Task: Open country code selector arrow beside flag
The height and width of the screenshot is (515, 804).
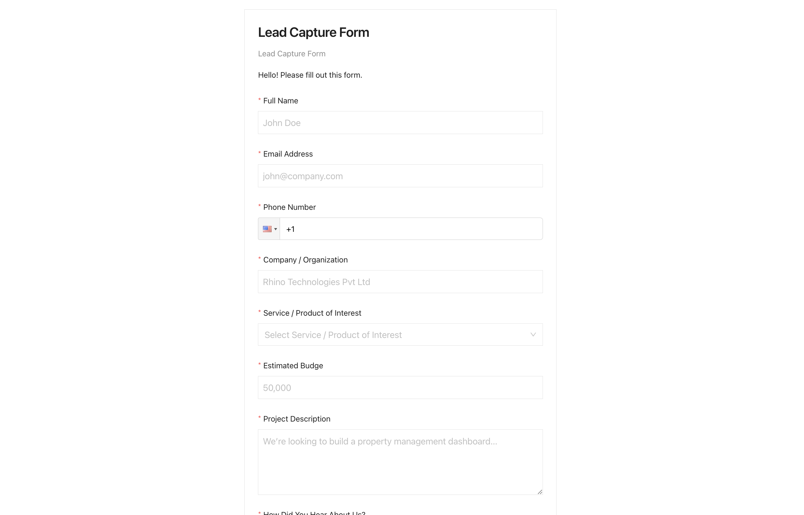Action: (x=276, y=229)
